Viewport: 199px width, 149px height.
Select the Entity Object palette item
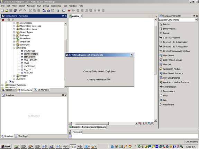168,29
